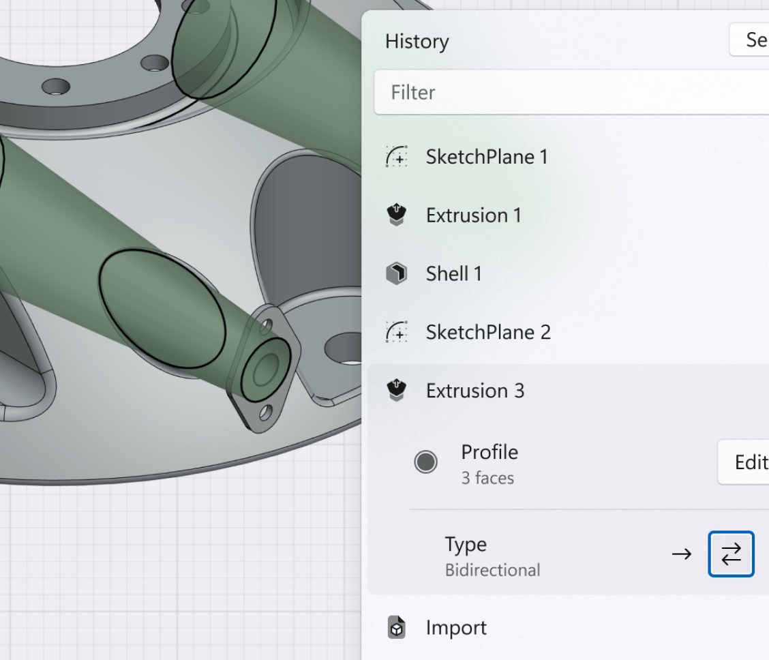Click the Extrusion 3 feature icon

pyautogui.click(x=396, y=391)
